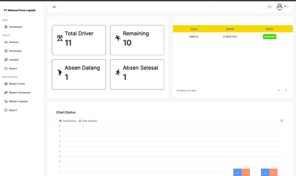Click the Showing 1 of 1 data text
Screen dimensions: 296x176
pyautogui.click(x=186, y=90)
